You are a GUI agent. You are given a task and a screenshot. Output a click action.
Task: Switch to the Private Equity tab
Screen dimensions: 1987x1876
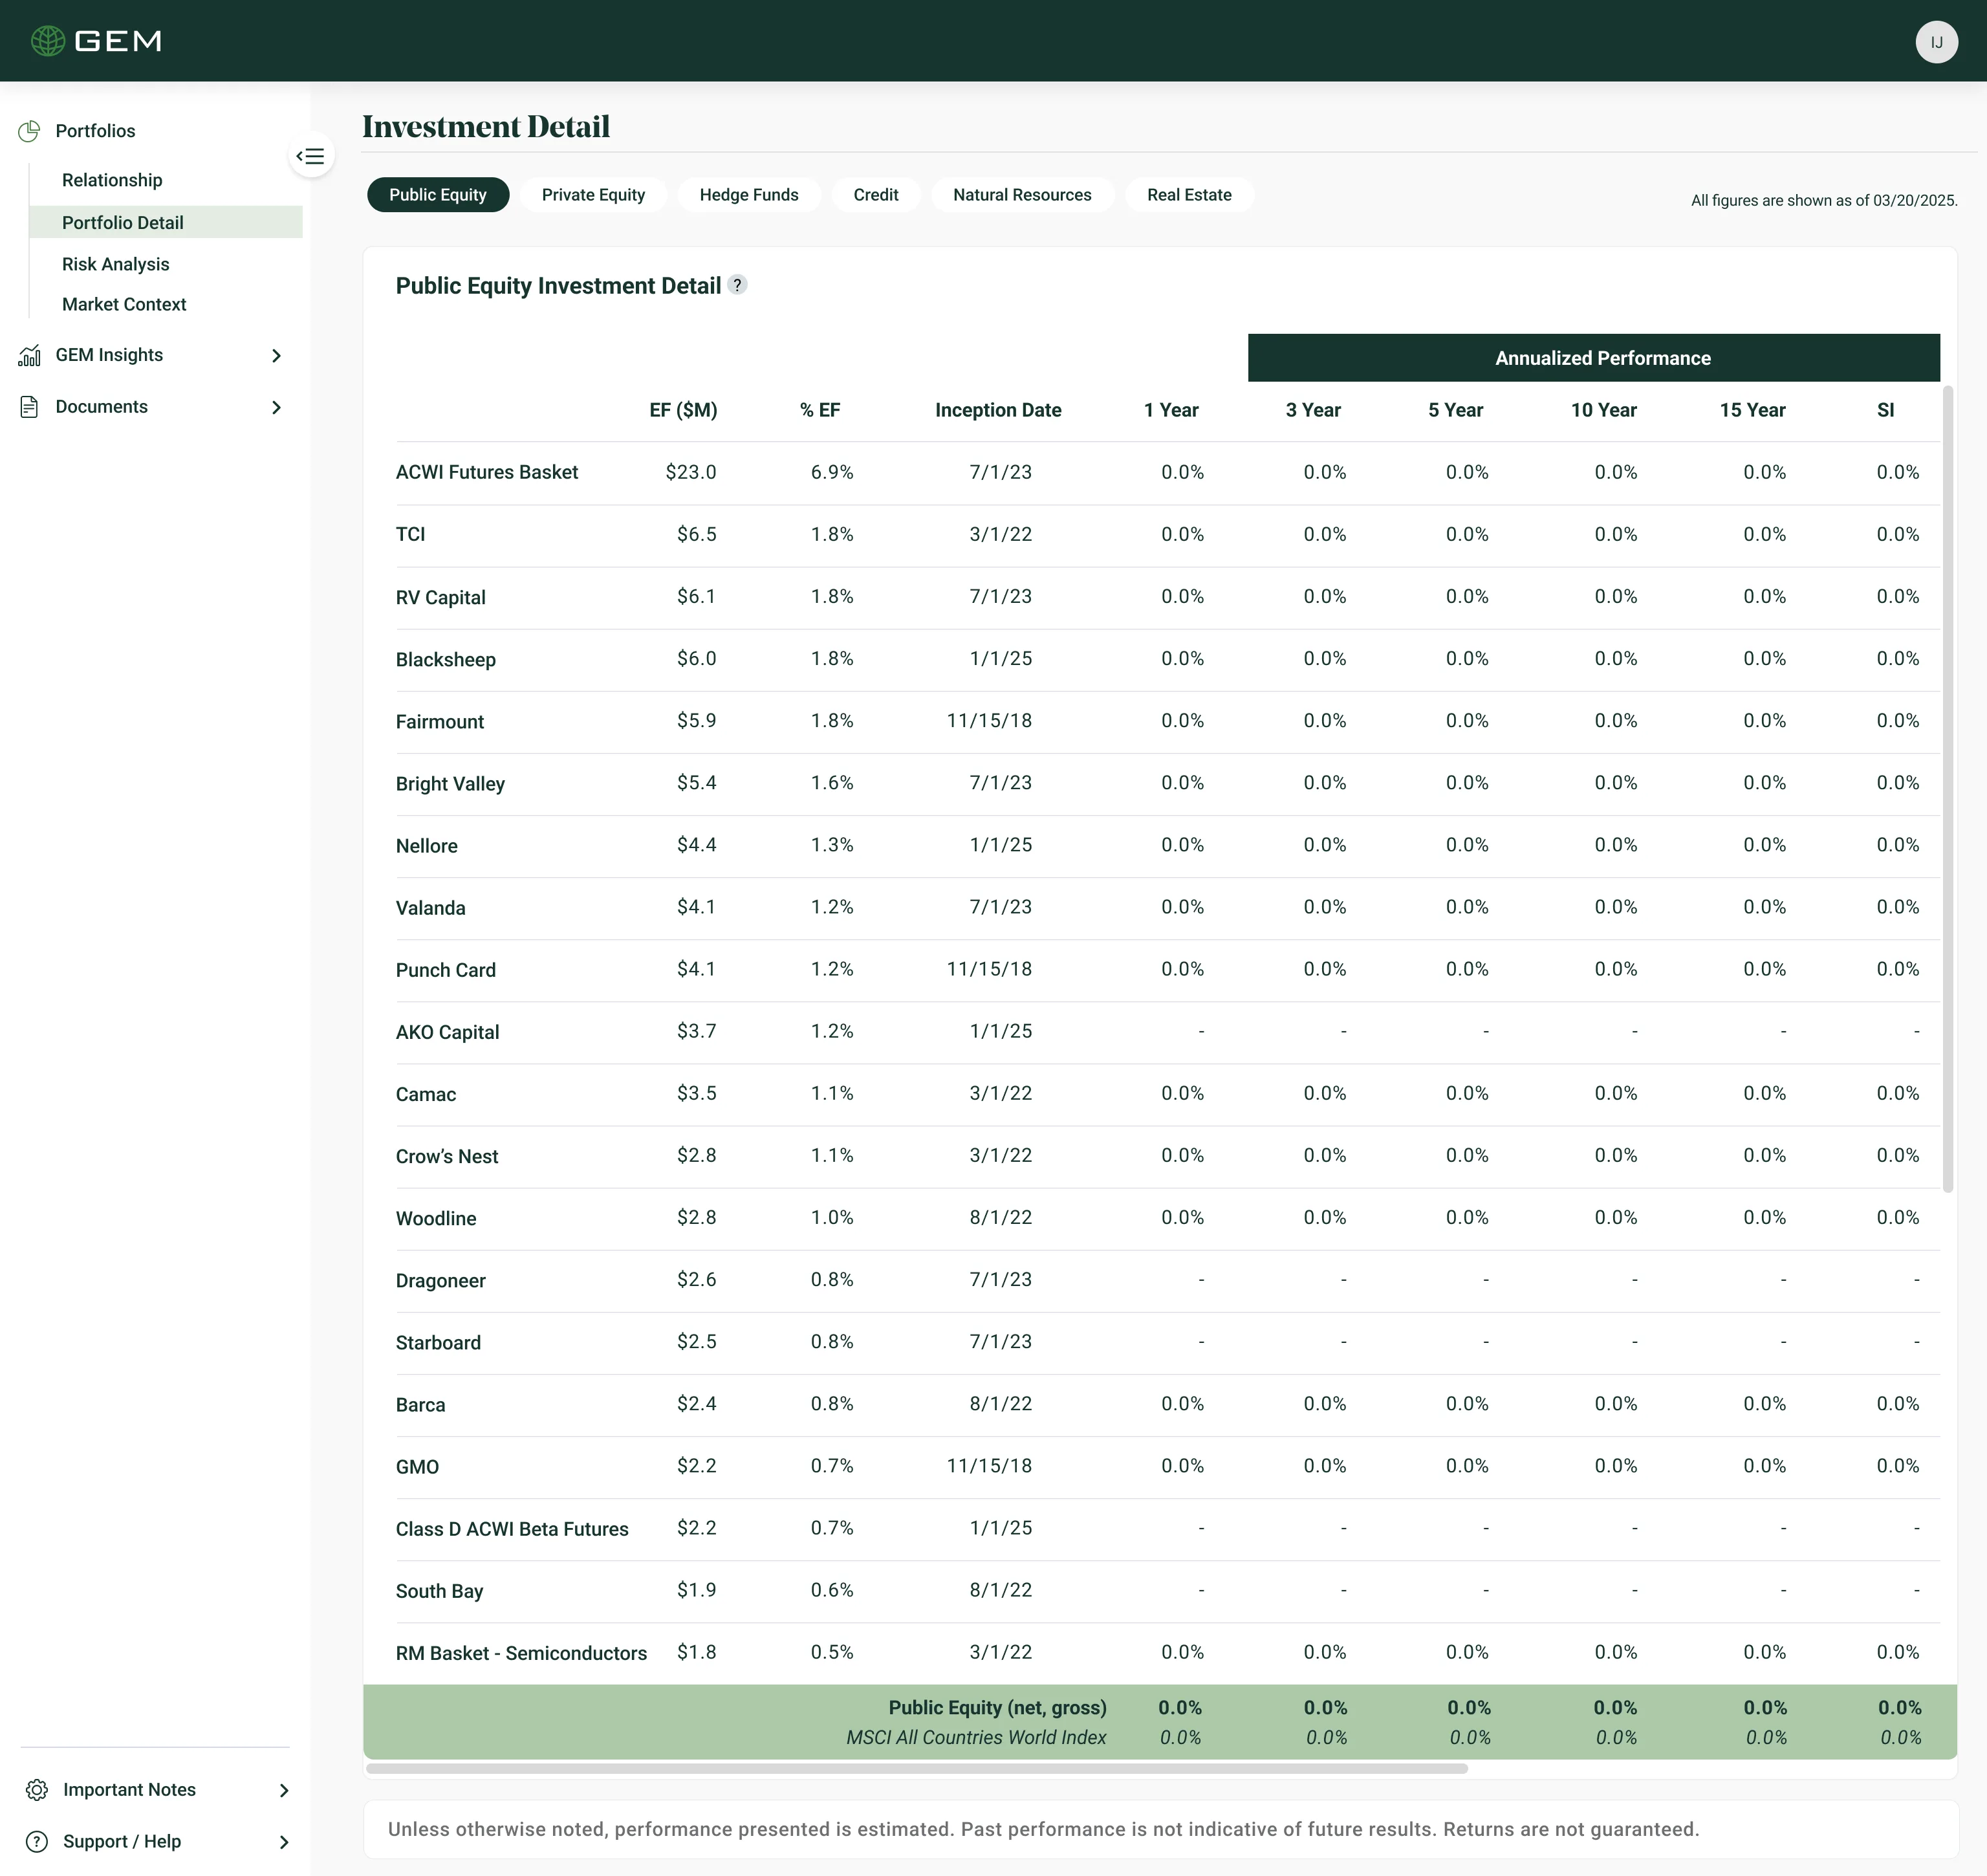coord(593,195)
